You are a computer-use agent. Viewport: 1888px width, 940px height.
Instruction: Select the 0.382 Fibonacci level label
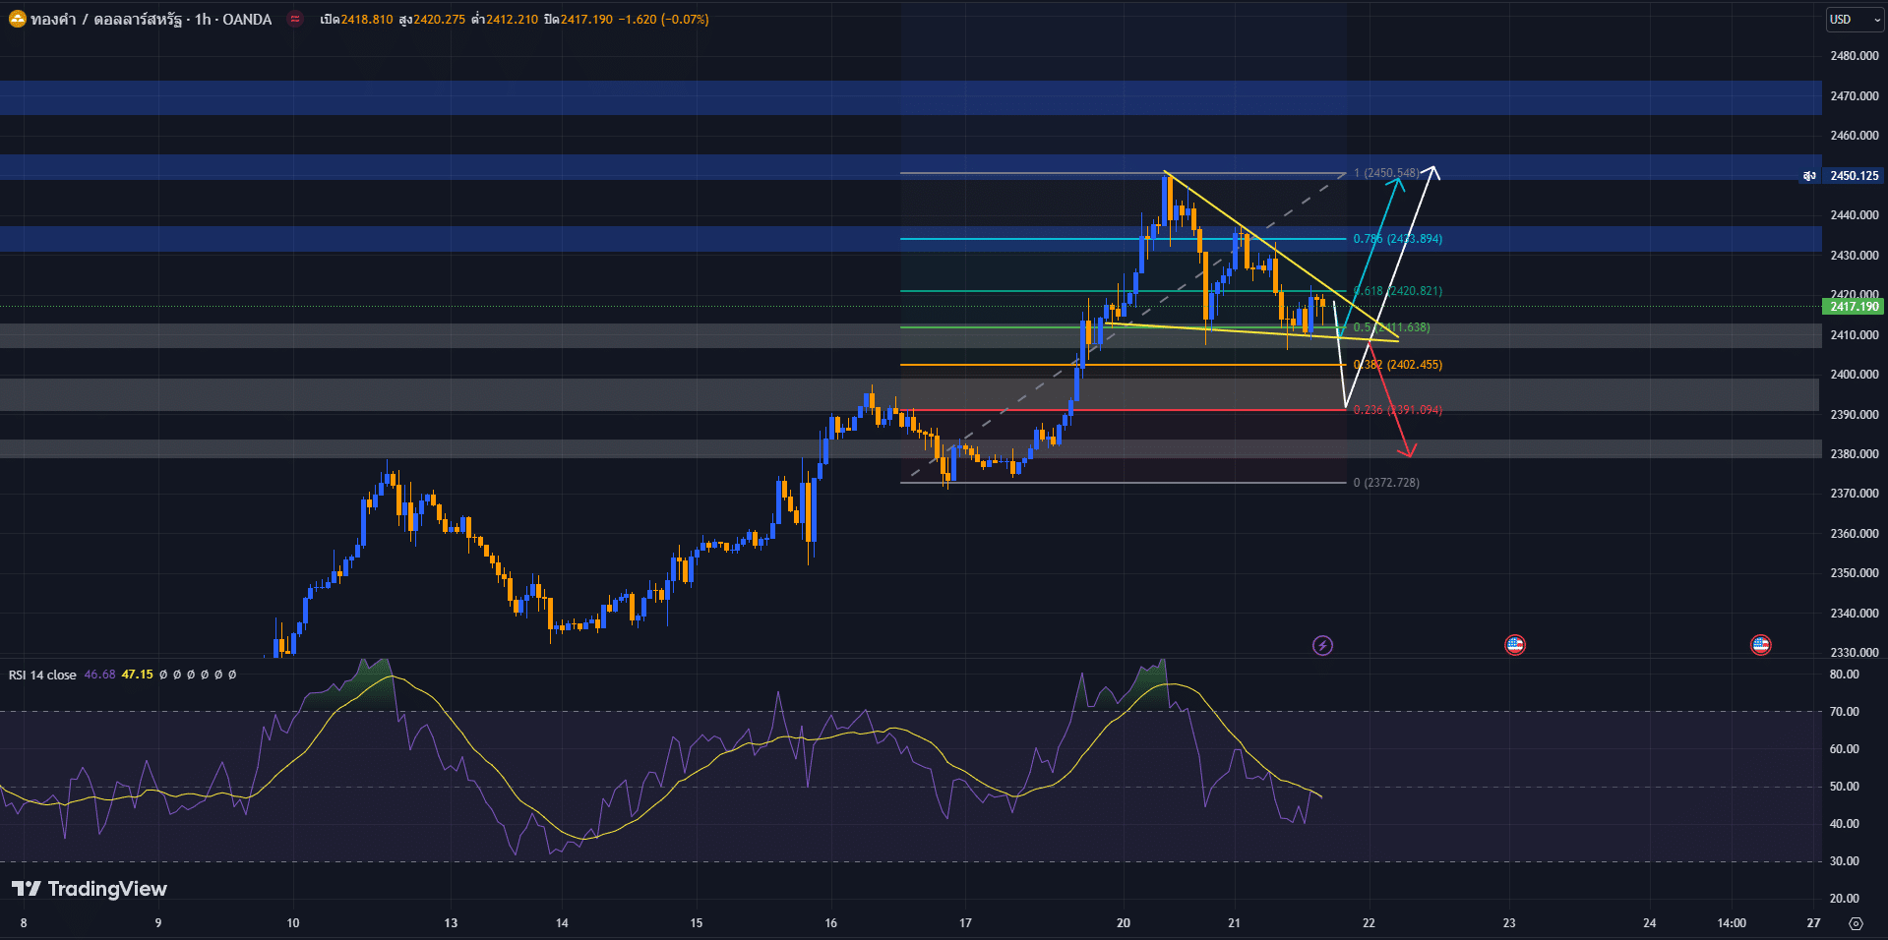1397,365
